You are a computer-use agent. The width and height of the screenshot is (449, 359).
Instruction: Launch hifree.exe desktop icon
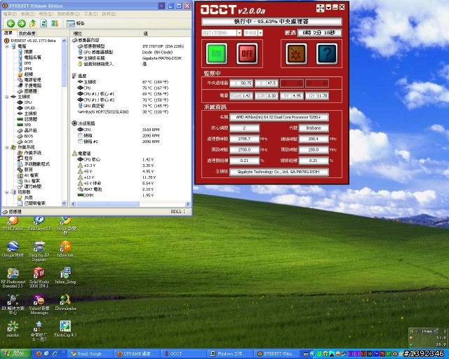[65, 249]
